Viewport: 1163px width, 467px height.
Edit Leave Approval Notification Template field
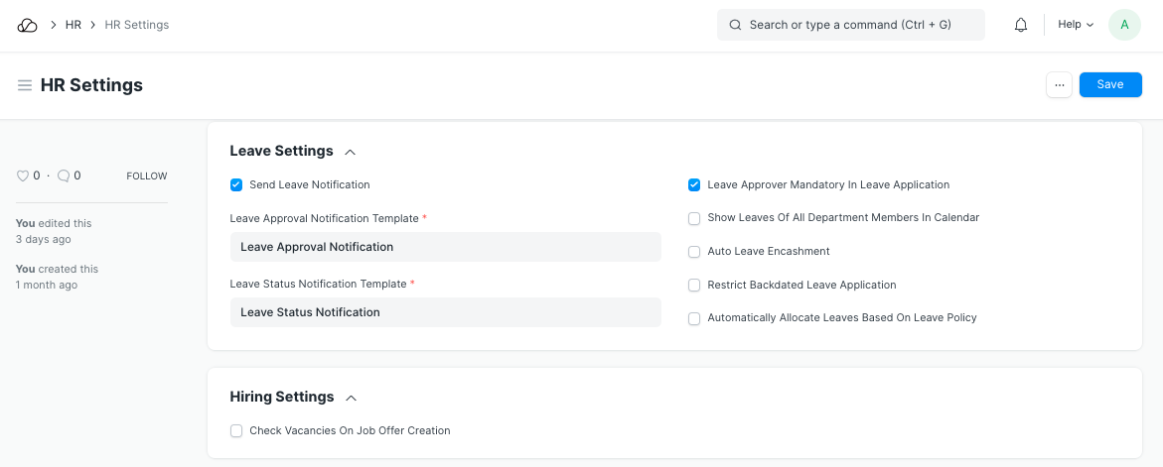pos(445,247)
